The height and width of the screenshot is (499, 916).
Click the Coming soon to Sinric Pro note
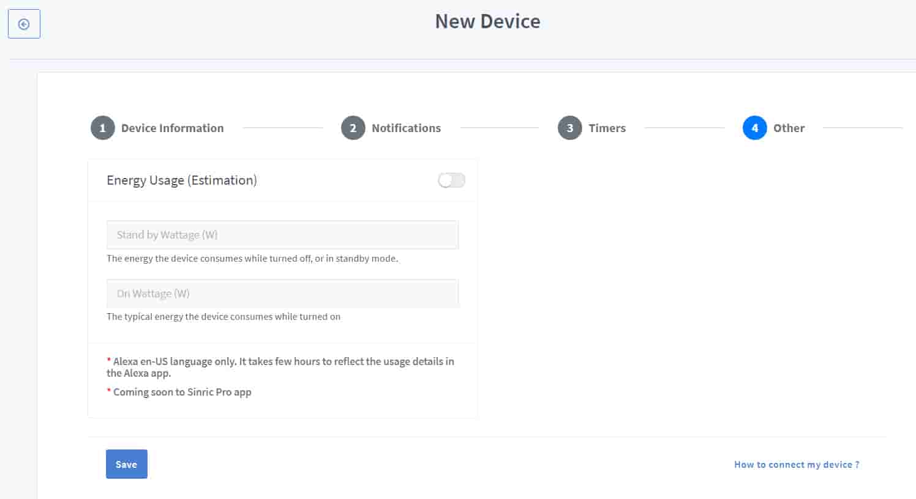pos(182,392)
